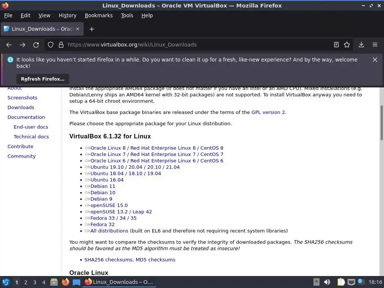
Task: Open the Documentation sidebar link
Action: click(x=26, y=117)
